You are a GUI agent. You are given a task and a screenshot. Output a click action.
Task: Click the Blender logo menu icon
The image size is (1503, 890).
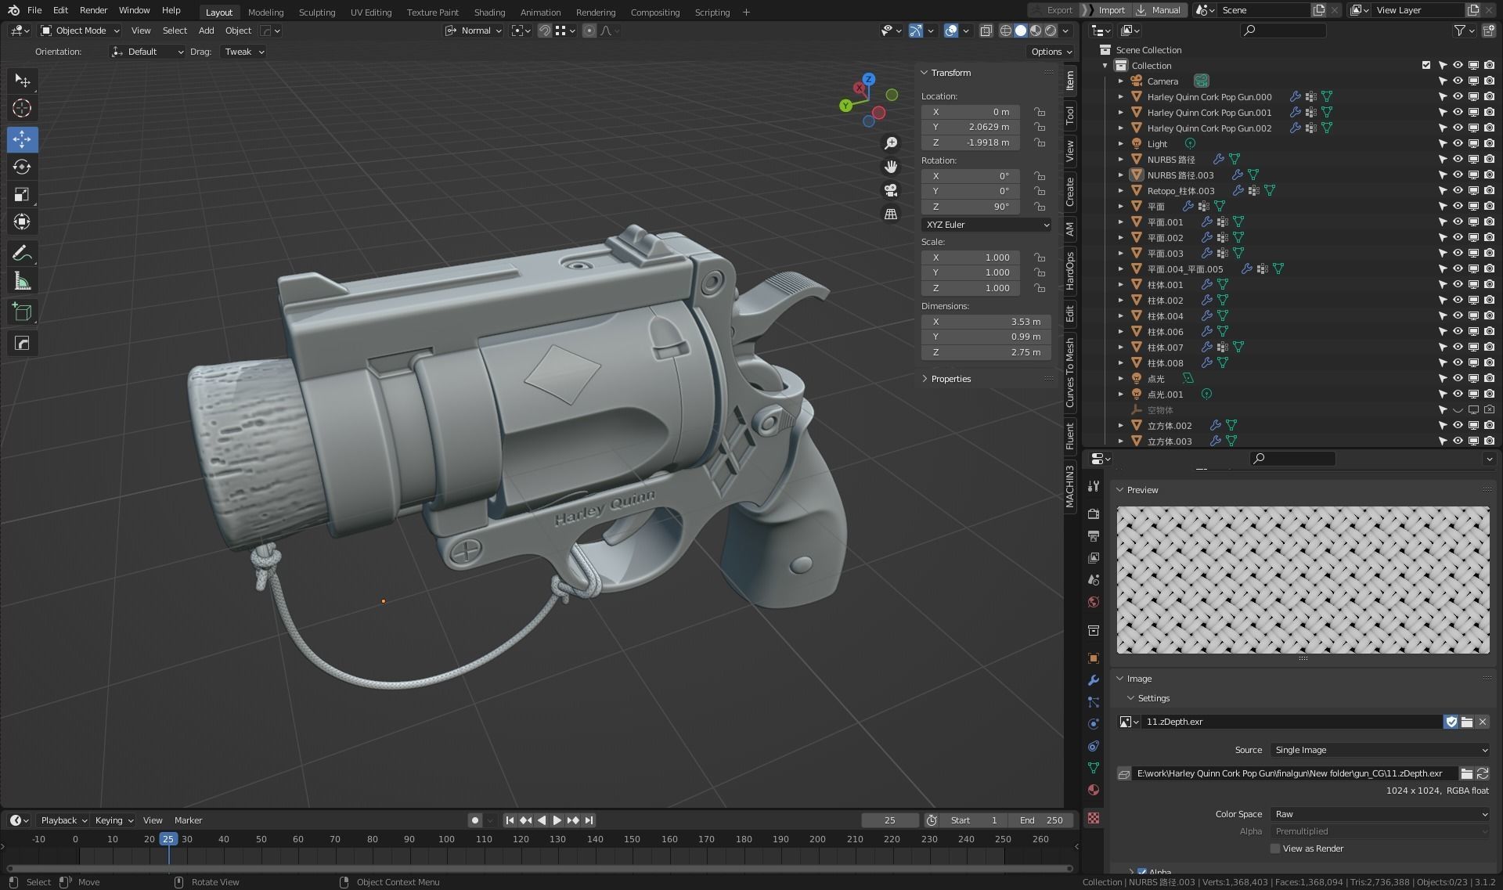(x=13, y=10)
